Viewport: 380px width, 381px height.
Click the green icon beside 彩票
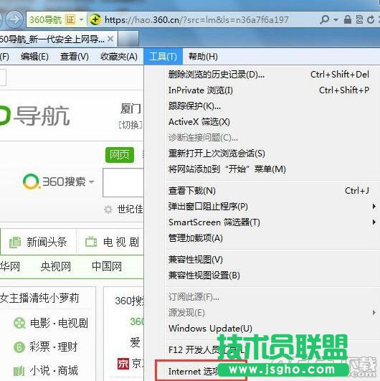pos(19,347)
